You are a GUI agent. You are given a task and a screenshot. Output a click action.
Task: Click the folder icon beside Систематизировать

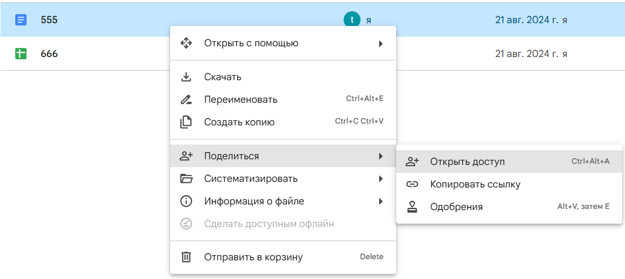186,178
